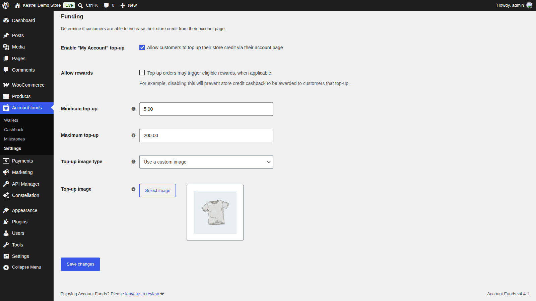Click the help icon beside Top-up image type
The width and height of the screenshot is (536, 301).
[x=133, y=162]
